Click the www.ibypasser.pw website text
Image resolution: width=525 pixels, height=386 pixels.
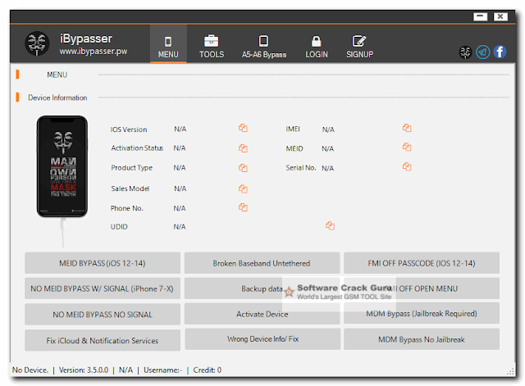coord(94,52)
